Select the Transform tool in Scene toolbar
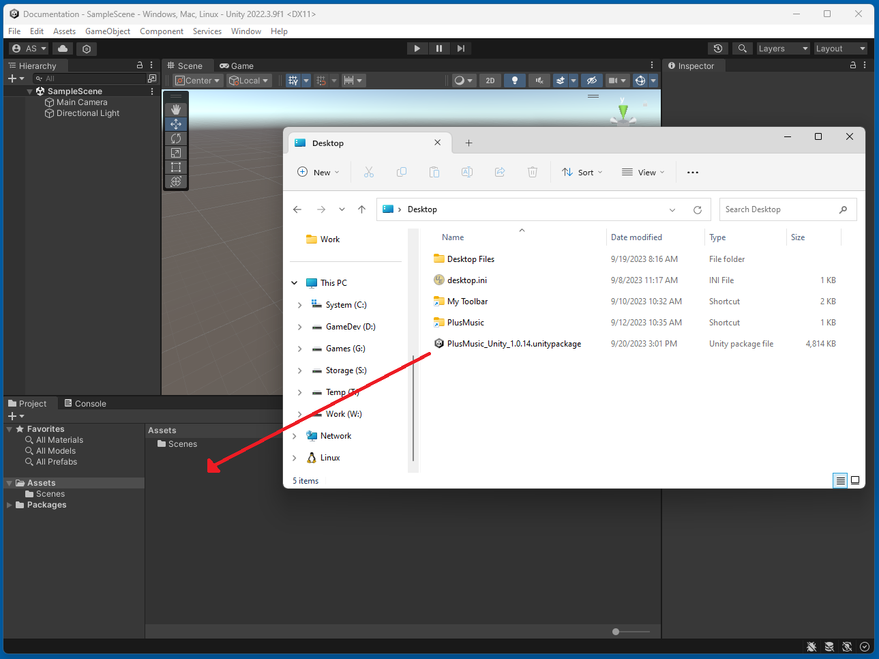Viewport: 879px width, 659px height. 176,181
